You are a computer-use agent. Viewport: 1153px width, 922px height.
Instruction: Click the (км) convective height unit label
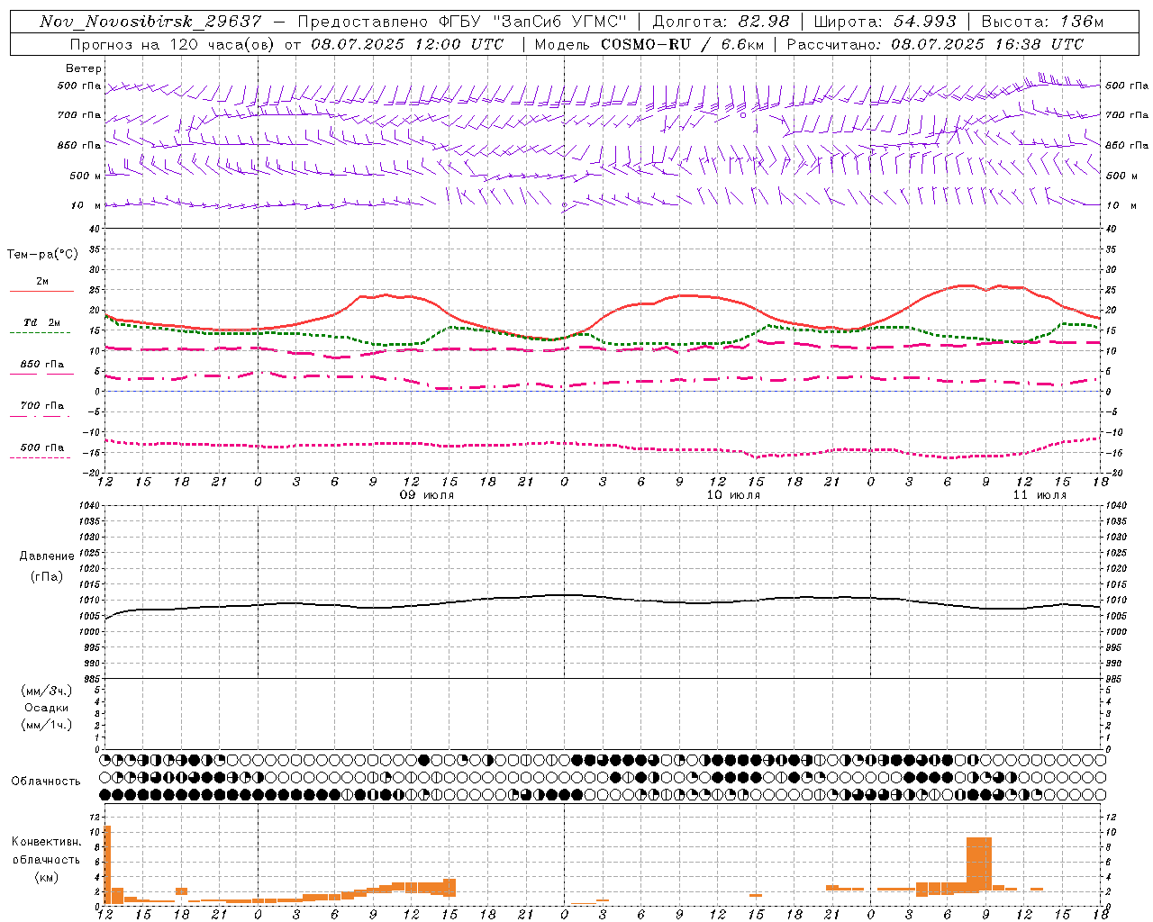pyautogui.click(x=46, y=877)
